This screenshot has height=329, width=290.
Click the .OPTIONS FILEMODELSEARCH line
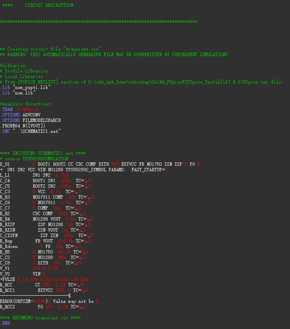pyautogui.click(x=30, y=120)
